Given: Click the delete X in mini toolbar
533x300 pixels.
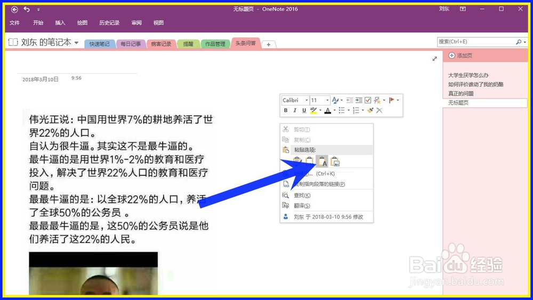Looking at the screenshot, I should [x=379, y=110].
